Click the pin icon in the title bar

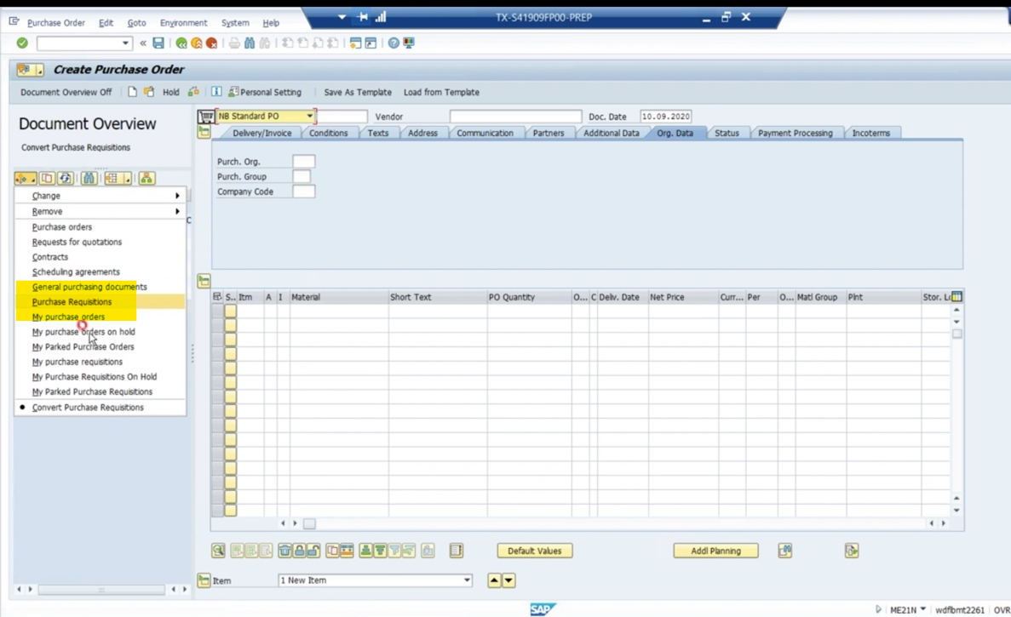click(x=362, y=17)
